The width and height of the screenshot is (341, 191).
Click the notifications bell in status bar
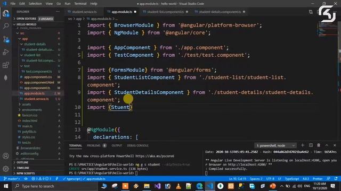pos(336,179)
